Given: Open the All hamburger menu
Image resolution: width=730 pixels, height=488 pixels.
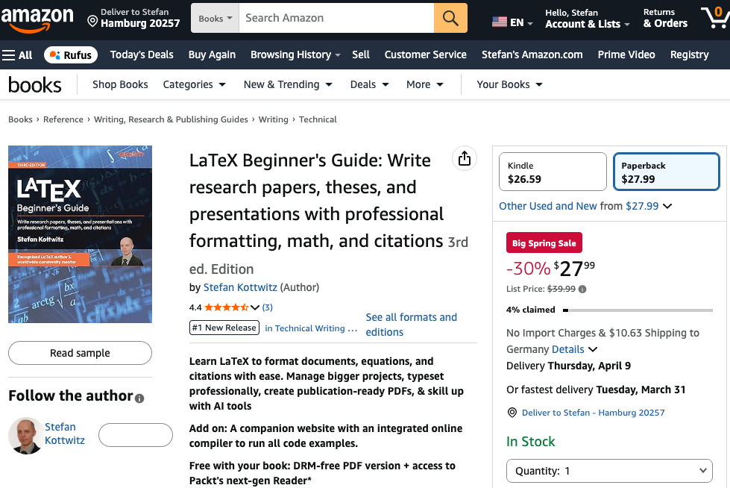Looking at the screenshot, I should (17, 54).
